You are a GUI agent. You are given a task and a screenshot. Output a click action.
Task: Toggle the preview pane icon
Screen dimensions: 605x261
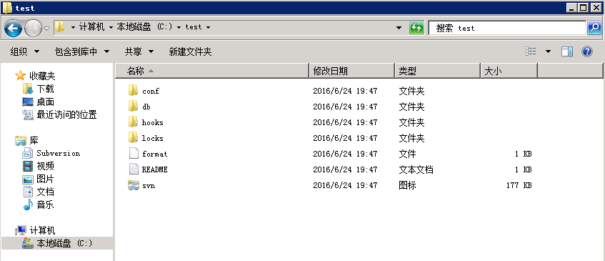[x=567, y=51]
